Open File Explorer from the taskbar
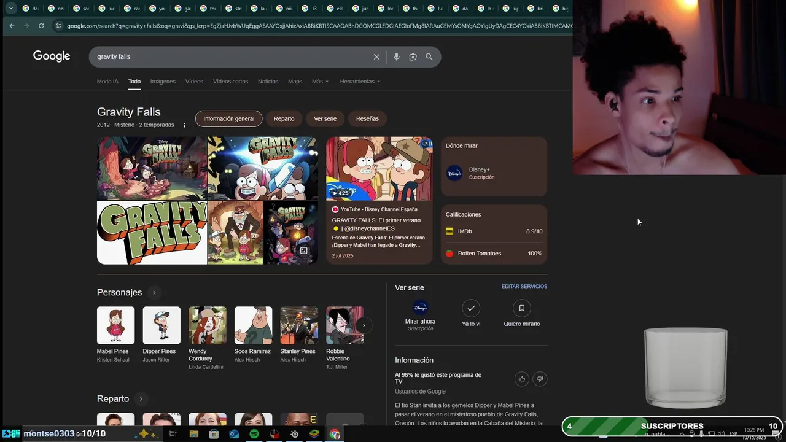Image resolution: width=786 pixels, height=442 pixels. [x=193, y=434]
